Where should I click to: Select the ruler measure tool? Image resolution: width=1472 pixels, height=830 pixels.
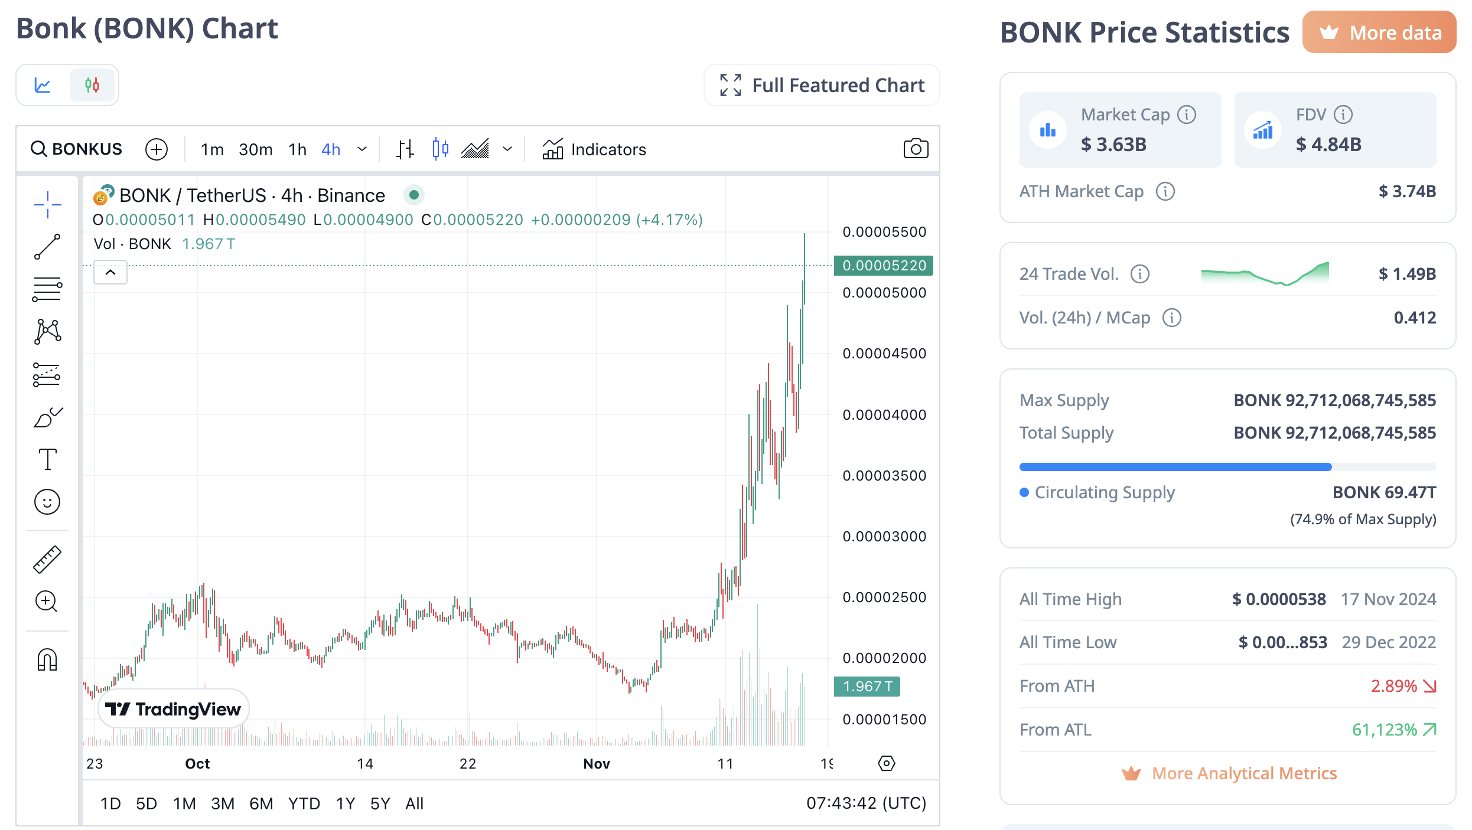tap(47, 559)
